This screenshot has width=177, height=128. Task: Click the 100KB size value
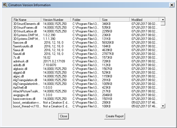[x=106, y=106]
